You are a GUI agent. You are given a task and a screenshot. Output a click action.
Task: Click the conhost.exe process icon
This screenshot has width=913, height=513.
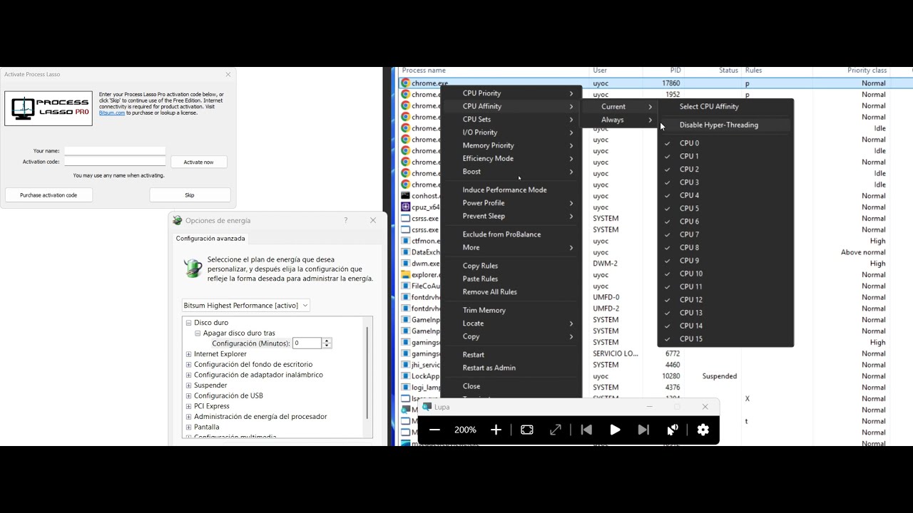[x=405, y=196]
